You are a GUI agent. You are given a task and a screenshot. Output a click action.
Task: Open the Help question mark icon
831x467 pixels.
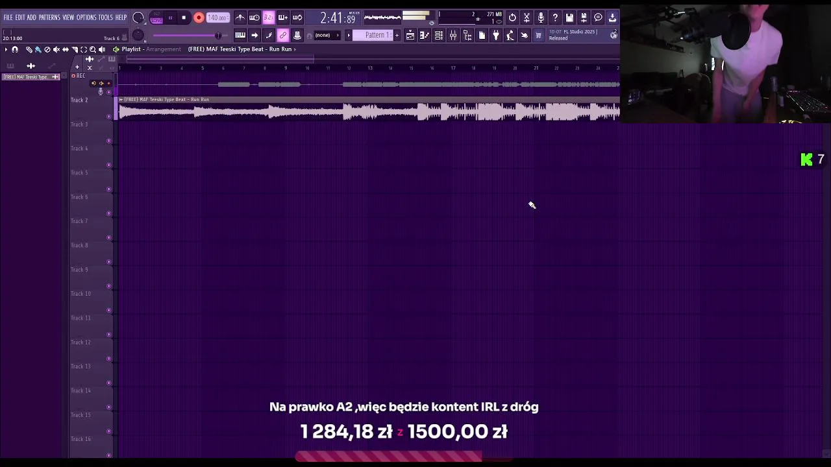click(555, 18)
